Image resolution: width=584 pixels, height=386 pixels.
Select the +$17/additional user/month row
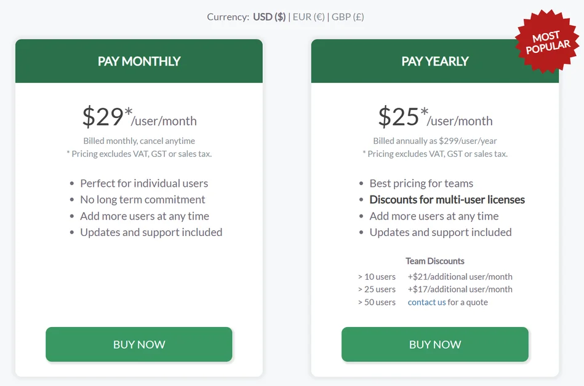click(460, 289)
